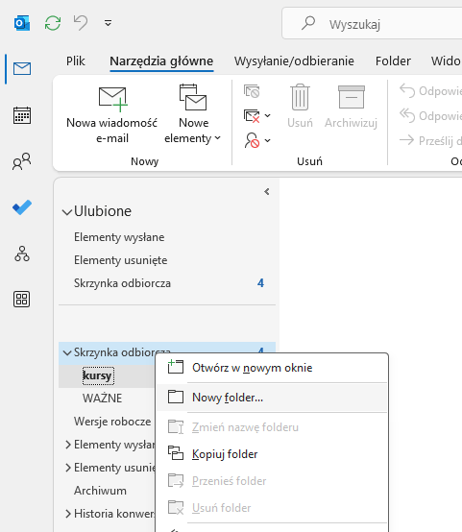Collapse the folder pane with arrow
The image size is (462, 532).
(267, 192)
